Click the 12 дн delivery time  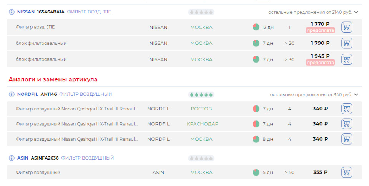click(268, 27)
